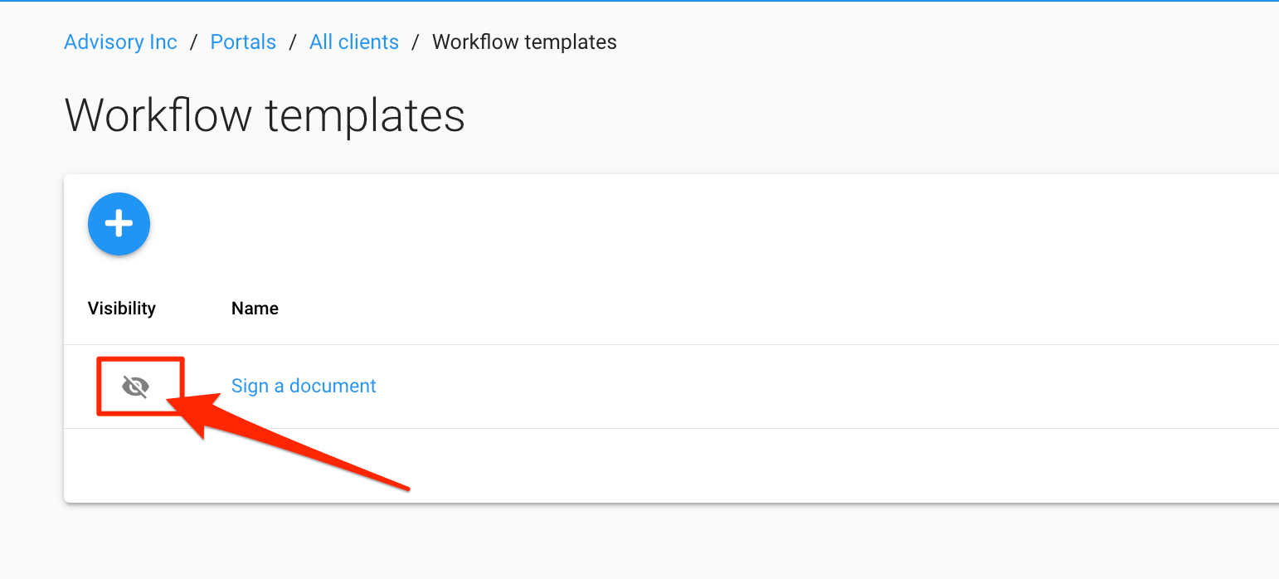Open the All clients breadcrumb link
The image size is (1279, 579).
pyautogui.click(x=354, y=42)
